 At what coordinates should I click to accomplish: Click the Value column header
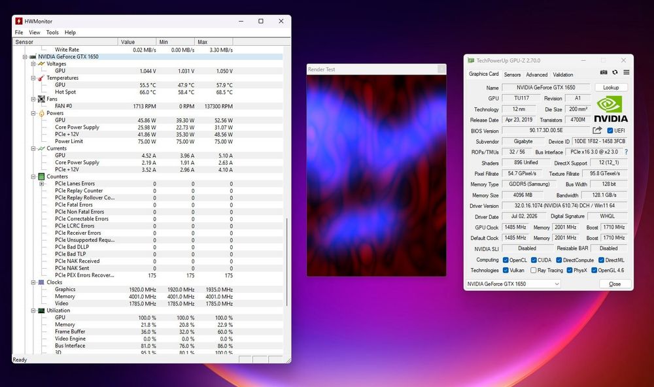(137, 42)
